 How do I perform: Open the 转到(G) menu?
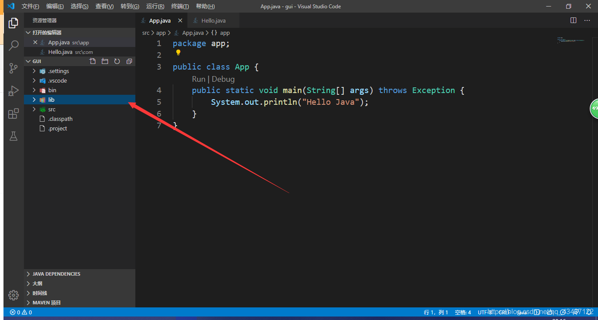coord(130,7)
